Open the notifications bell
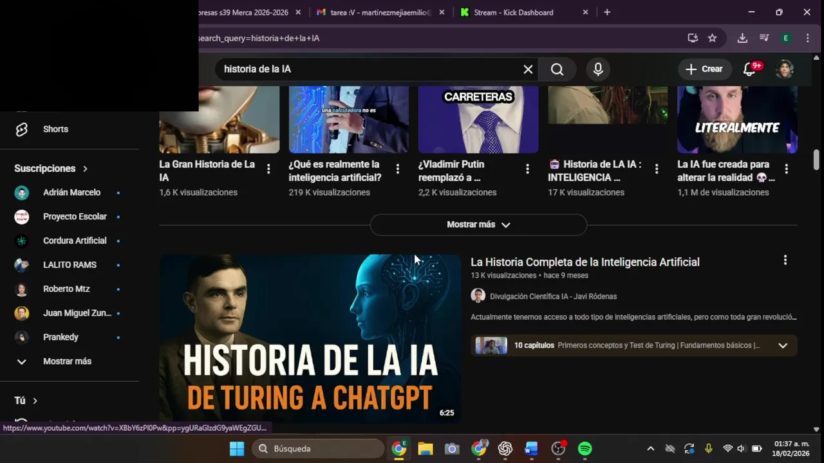Viewport: 824px width, 463px height. point(750,69)
